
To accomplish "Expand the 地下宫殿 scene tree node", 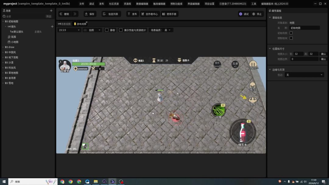I will [3, 58].
